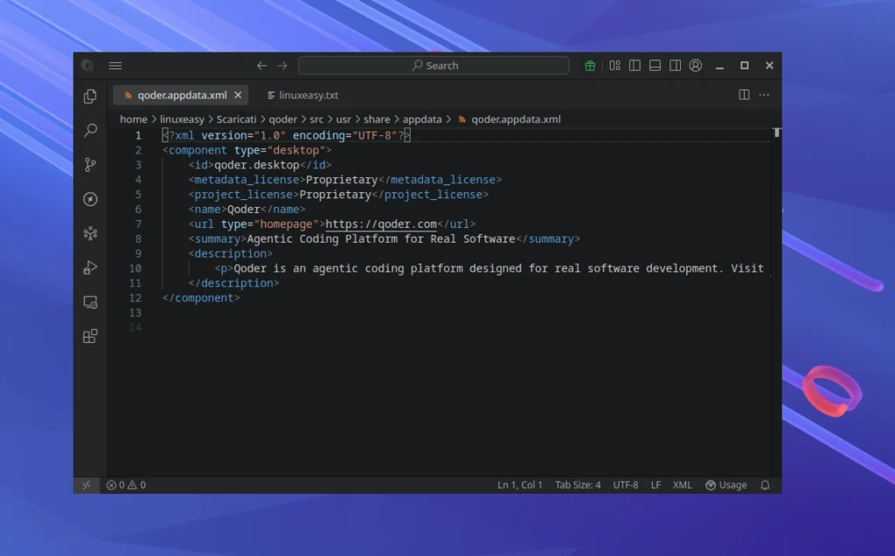Screen dimensions: 895x556
Task: Toggle the primary sidebar visibility
Action: [635, 65]
